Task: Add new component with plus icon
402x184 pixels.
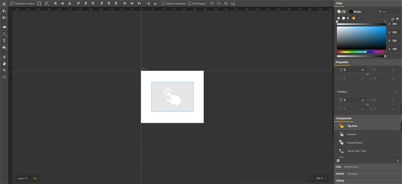Action: [338, 161]
